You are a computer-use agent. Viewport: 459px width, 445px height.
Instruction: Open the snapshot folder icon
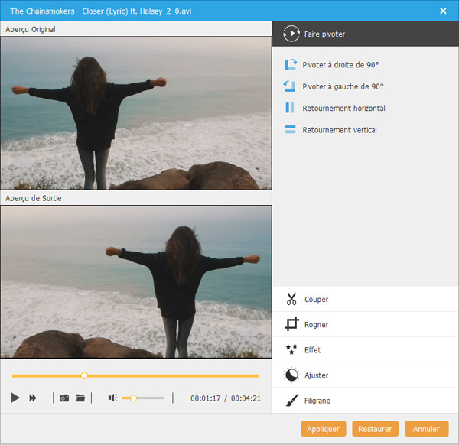tap(80, 398)
